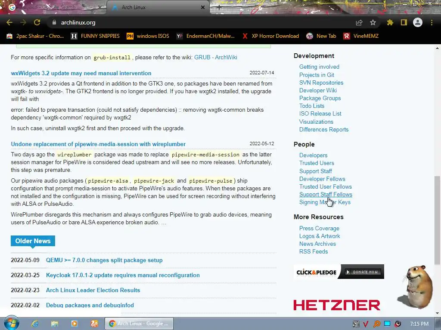
Task: Open the RSS Feeds link
Action: coord(314,252)
